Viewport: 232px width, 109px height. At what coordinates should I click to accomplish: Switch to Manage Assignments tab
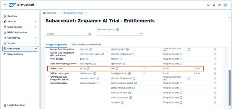[56, 45]
